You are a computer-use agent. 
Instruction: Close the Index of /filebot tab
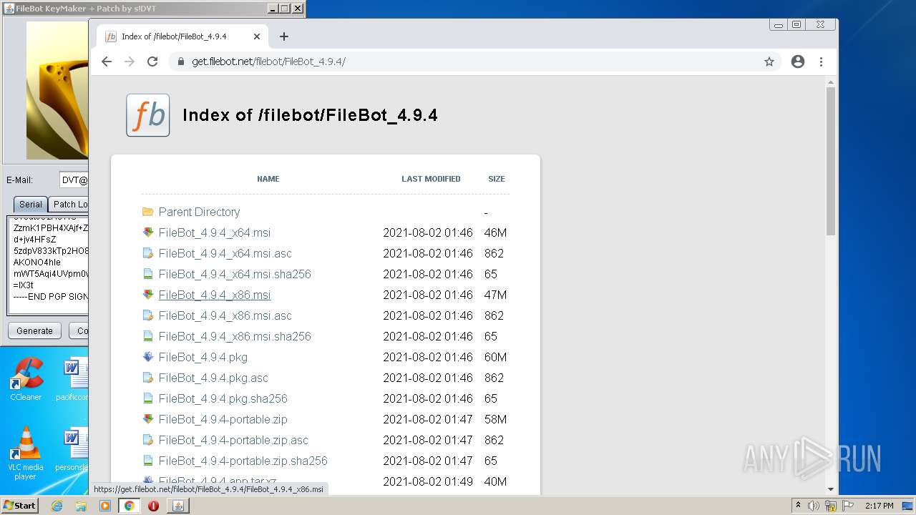pyautogui.click(x=257, y=36)
